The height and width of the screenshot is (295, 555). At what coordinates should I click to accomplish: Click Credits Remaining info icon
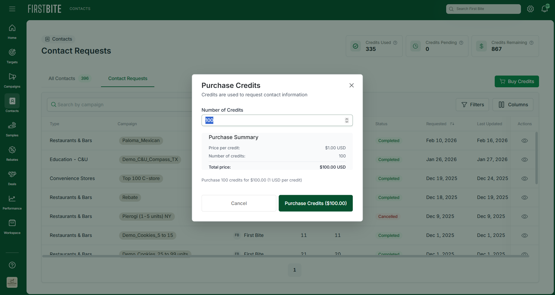531,43
